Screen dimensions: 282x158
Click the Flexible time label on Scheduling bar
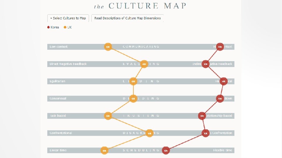(222, 150)
